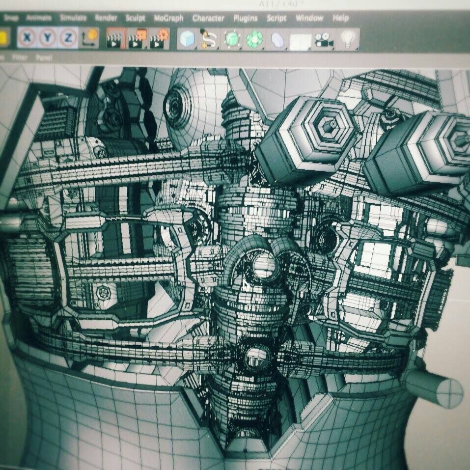Click the Deformer bend icon

click(x=277, y=40)
